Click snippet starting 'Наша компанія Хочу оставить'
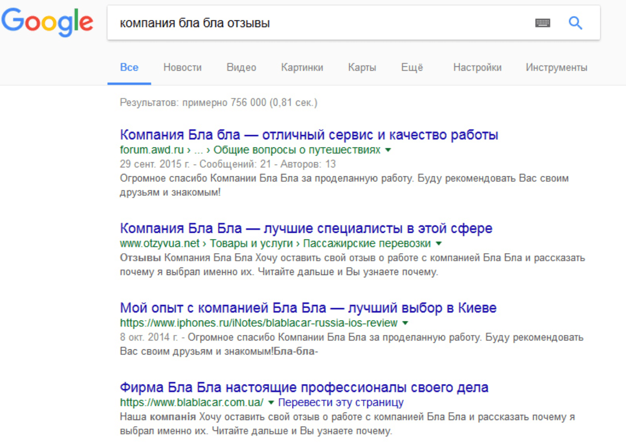Viewport: 626px width, 448px height. click(x=347, y=424)
